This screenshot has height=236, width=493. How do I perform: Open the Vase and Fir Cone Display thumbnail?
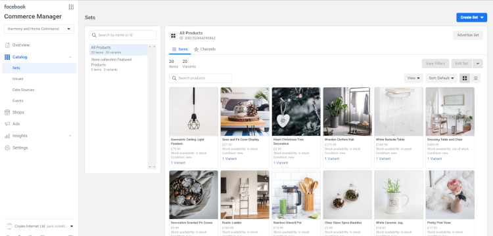(x=245, y=111)
